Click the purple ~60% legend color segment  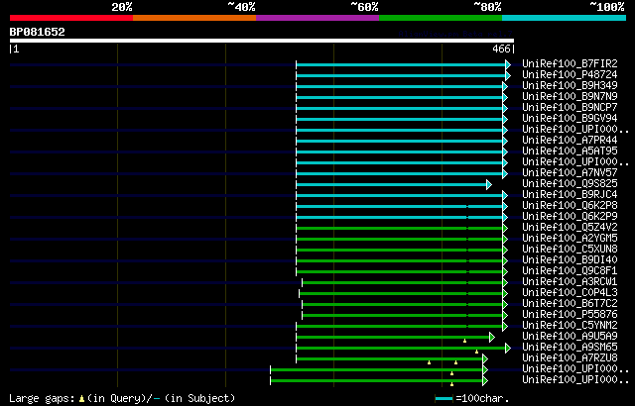317,18
